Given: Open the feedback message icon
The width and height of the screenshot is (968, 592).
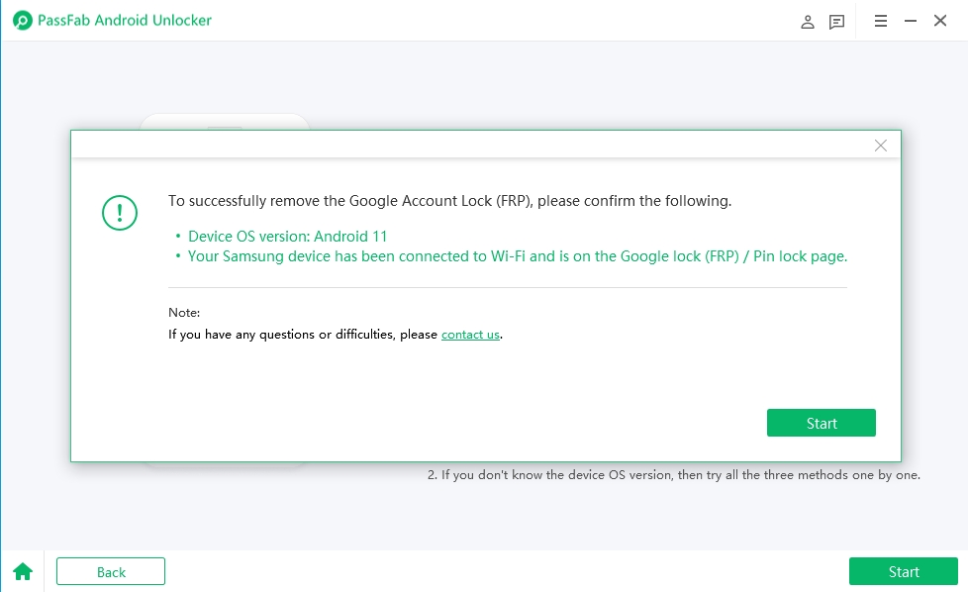Looking at the screenshot, I should coord(837,21).
